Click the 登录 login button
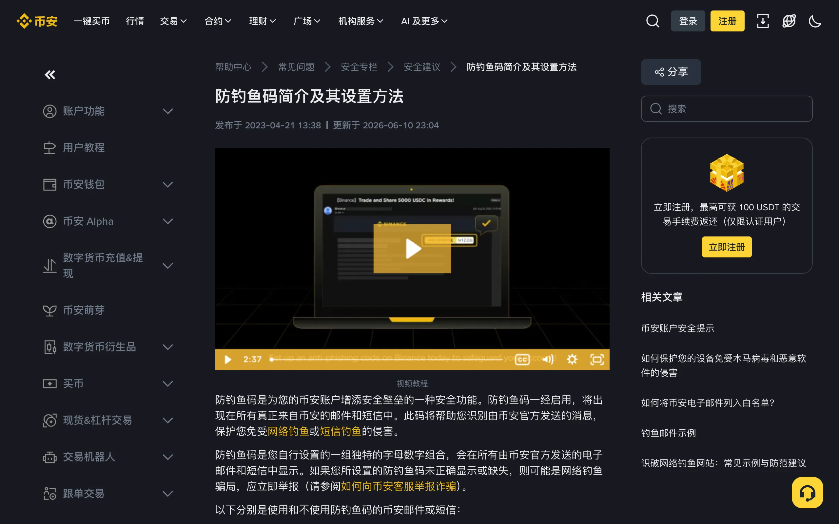Viewport: 839px width, 524px height. [x=688, y=21]
